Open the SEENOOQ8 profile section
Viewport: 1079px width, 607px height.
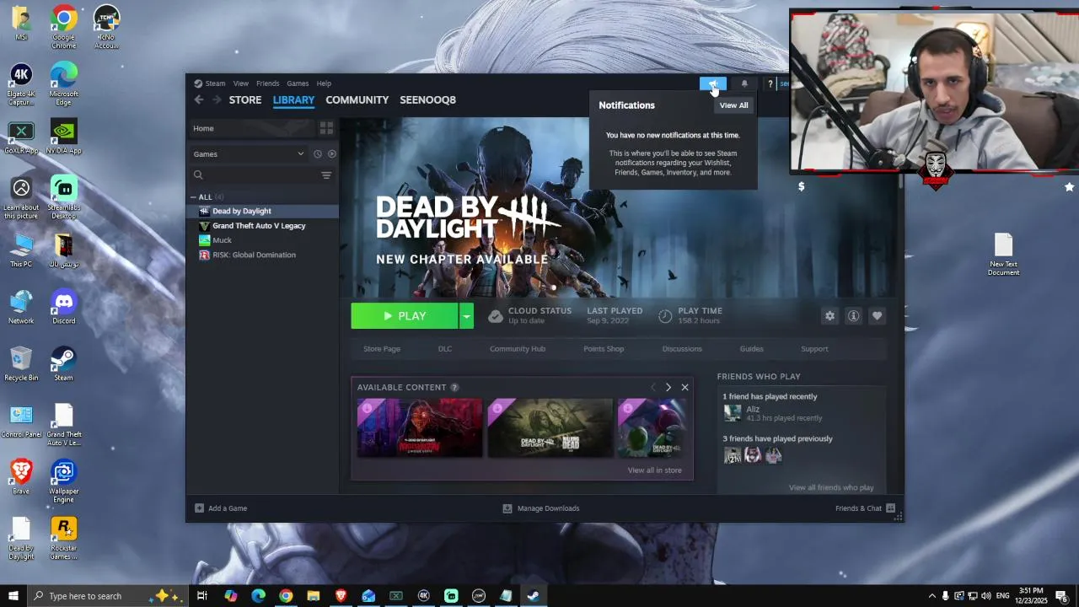point(427,99)
